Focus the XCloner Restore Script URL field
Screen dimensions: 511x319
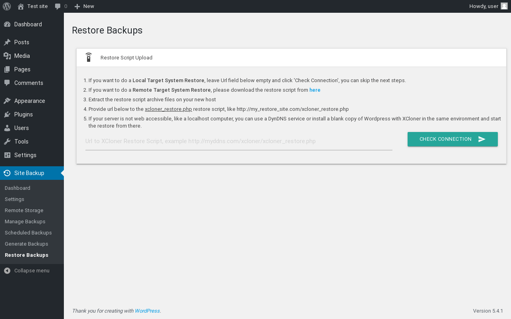239,142
